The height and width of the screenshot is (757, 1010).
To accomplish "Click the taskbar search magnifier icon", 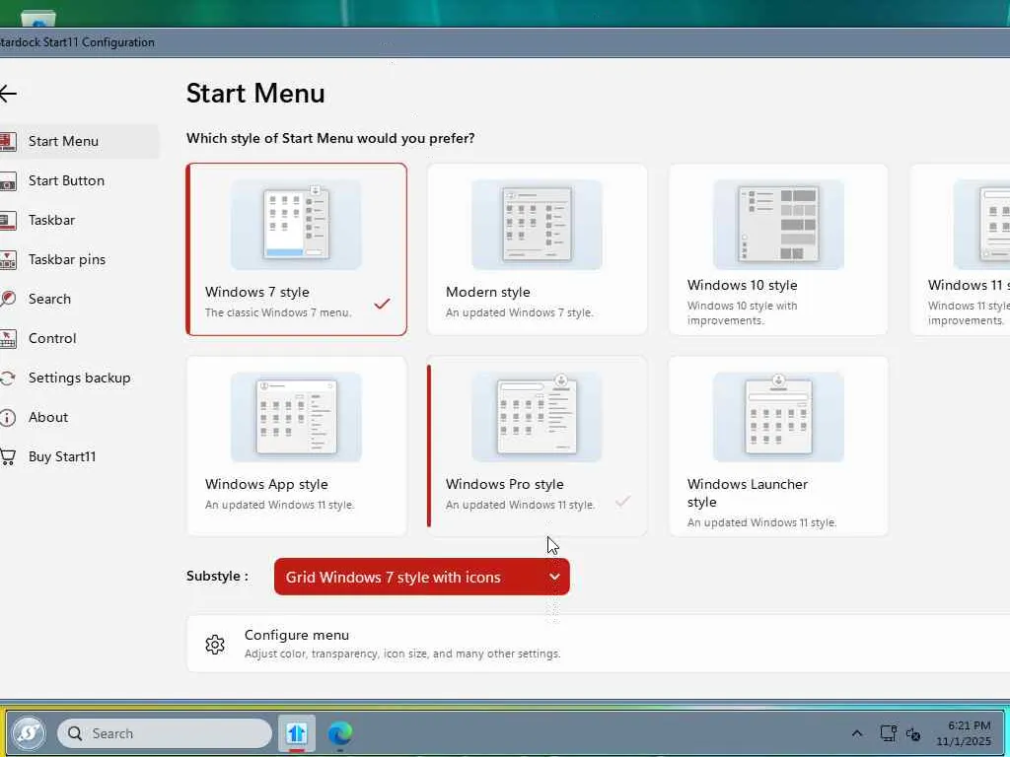I will pyautogui.click(x=75, y=733).
